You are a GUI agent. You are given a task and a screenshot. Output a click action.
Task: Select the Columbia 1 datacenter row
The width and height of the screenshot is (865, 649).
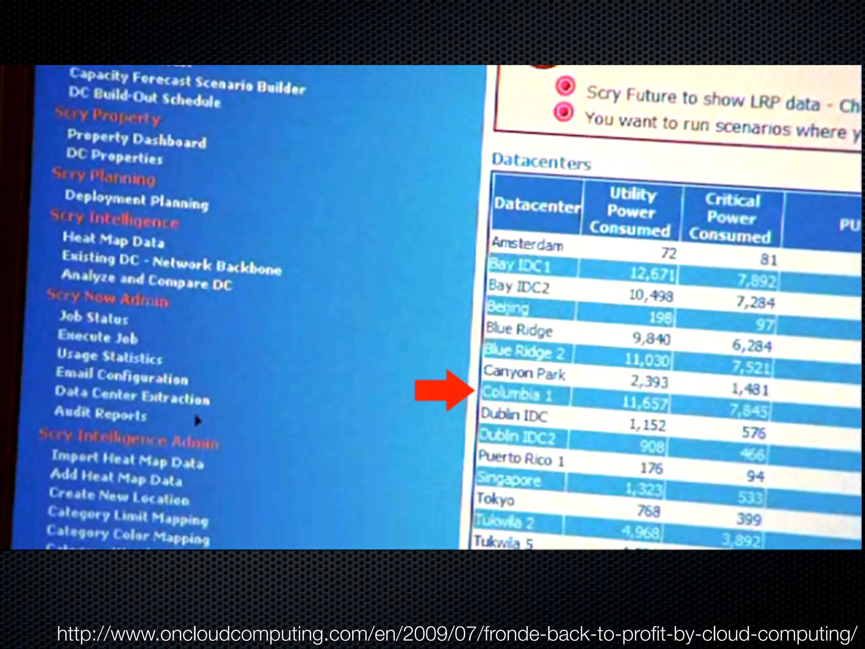517,393
